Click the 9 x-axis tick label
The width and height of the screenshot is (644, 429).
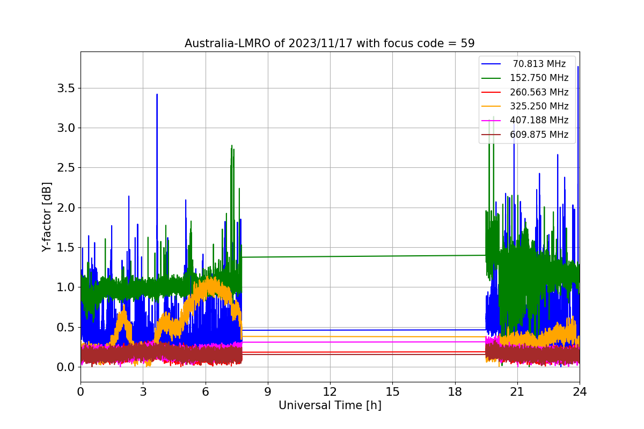268,392
